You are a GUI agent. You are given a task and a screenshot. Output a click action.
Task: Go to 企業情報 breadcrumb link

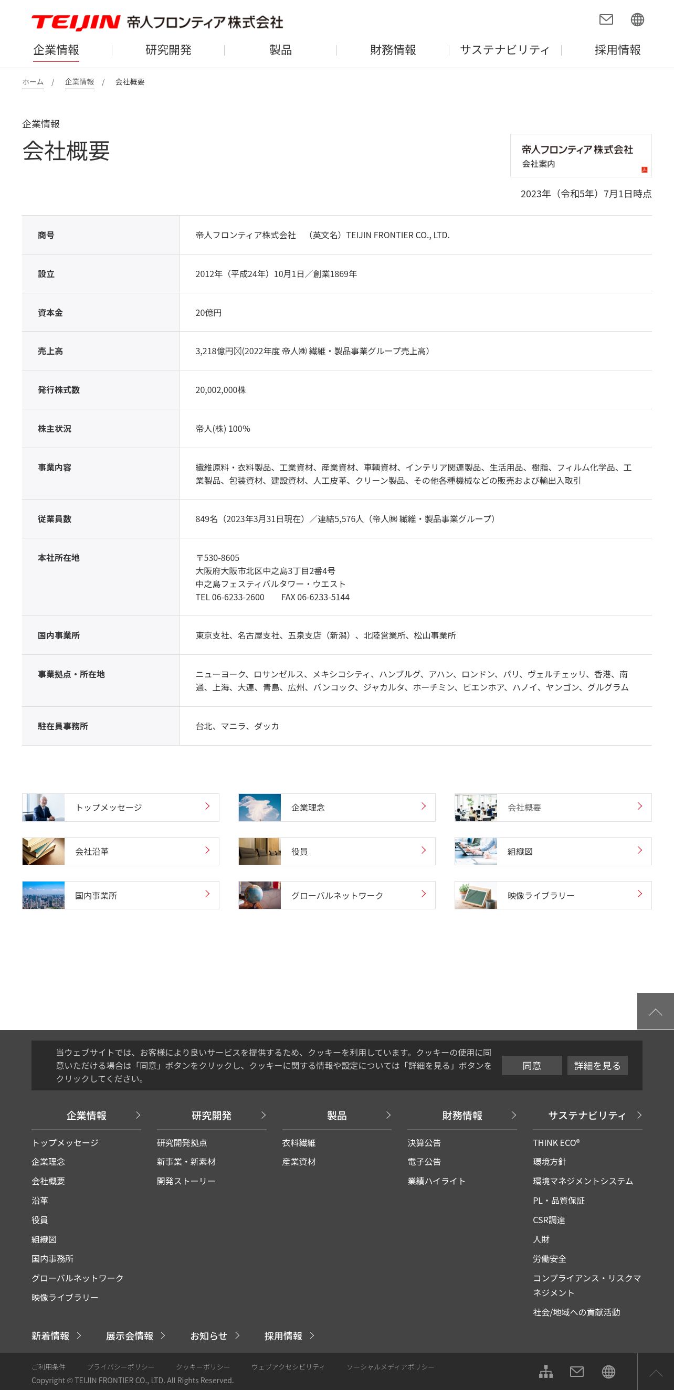pyautogui.click(x=79, y=81)
